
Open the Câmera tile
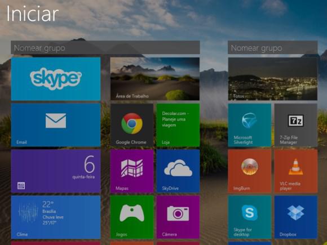coord(178,217)
